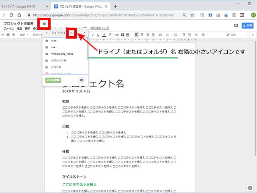Open the zoom percentage dropdown
This screenshot has height=193, width=257.
coord(23,35)
